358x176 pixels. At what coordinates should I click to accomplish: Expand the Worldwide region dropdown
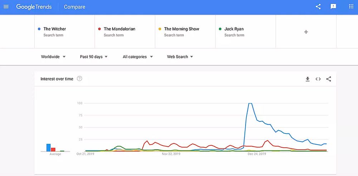[53, 57]
